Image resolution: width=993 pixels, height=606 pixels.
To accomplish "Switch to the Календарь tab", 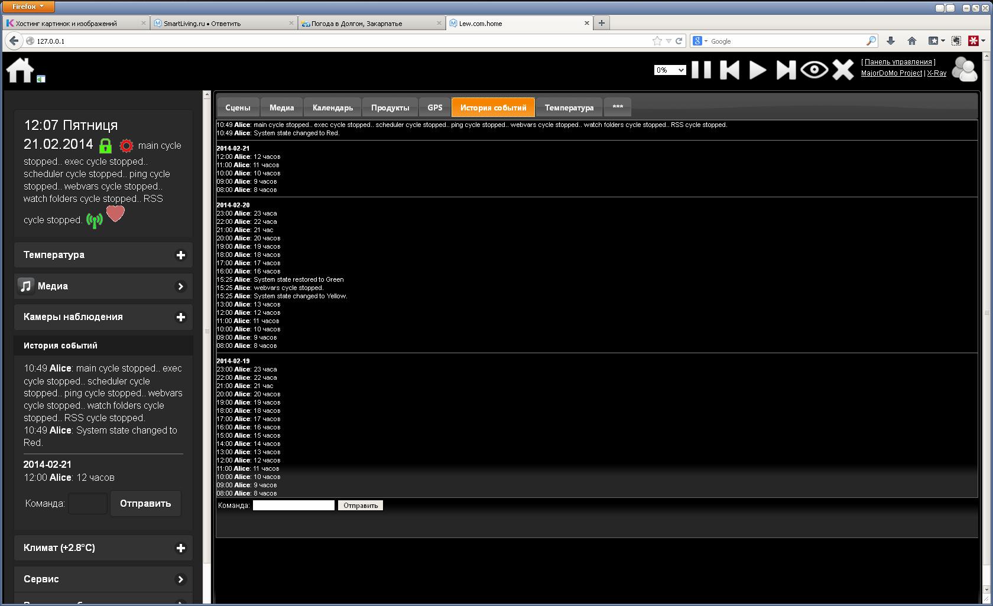I will click(x=332, y=107).
